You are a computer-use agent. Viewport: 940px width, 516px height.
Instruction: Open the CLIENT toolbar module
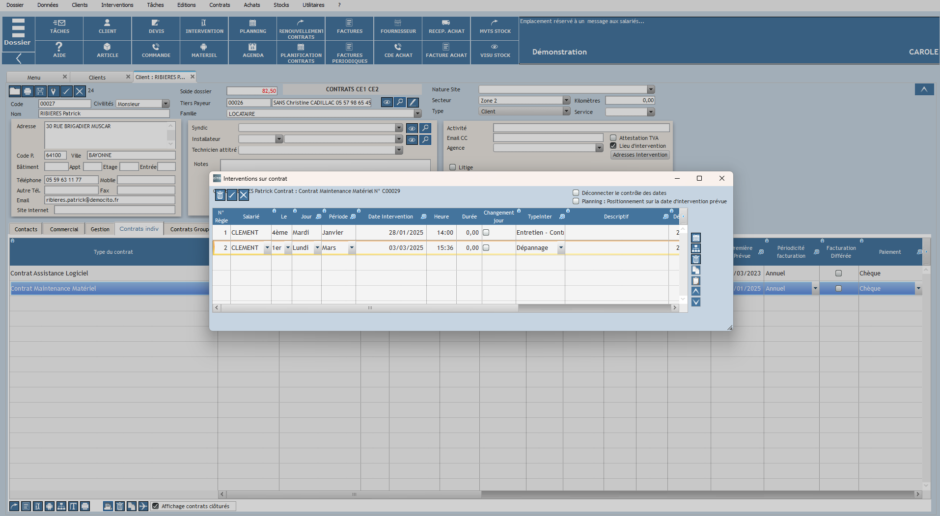[108, 27]
